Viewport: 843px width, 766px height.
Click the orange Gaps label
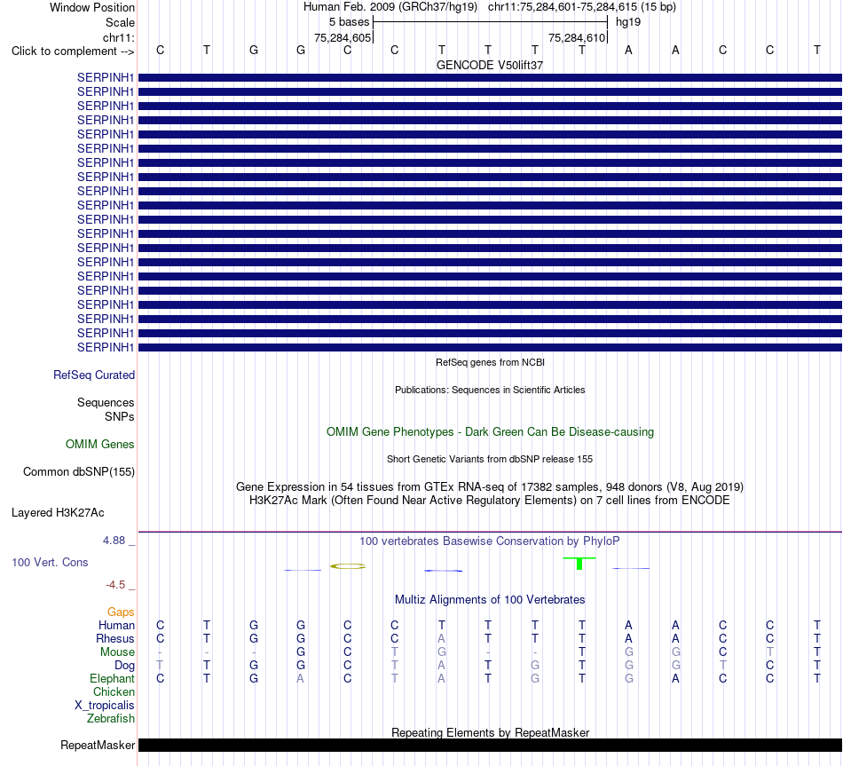[x=121, y=612]
